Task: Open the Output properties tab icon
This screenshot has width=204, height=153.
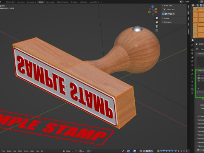Action: coord(192,54)
